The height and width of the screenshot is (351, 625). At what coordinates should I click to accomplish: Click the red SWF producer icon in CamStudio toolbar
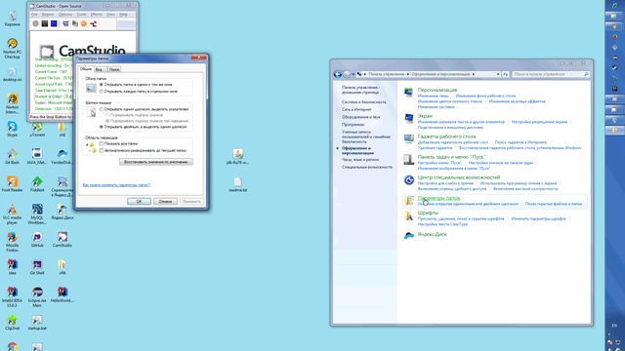(94, 23)
